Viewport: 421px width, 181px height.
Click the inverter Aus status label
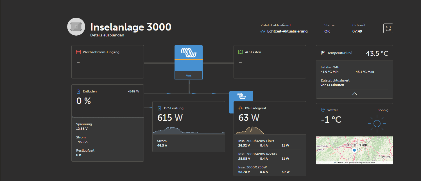tap(189, 75)
